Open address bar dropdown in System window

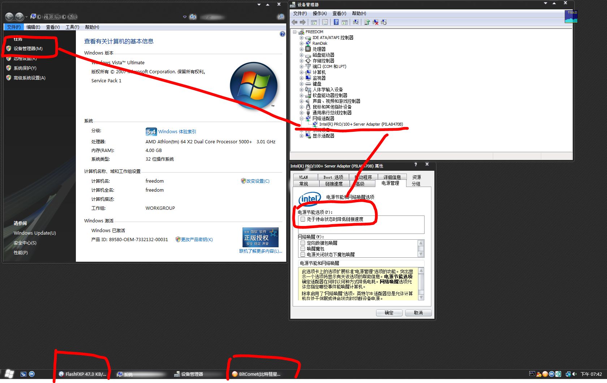point(185,17)
